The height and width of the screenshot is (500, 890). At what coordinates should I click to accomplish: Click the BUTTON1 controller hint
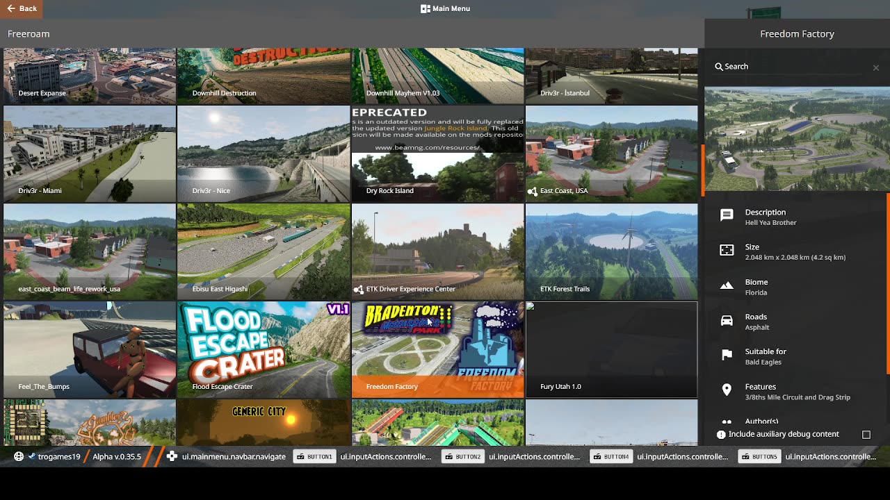(314, 457)
